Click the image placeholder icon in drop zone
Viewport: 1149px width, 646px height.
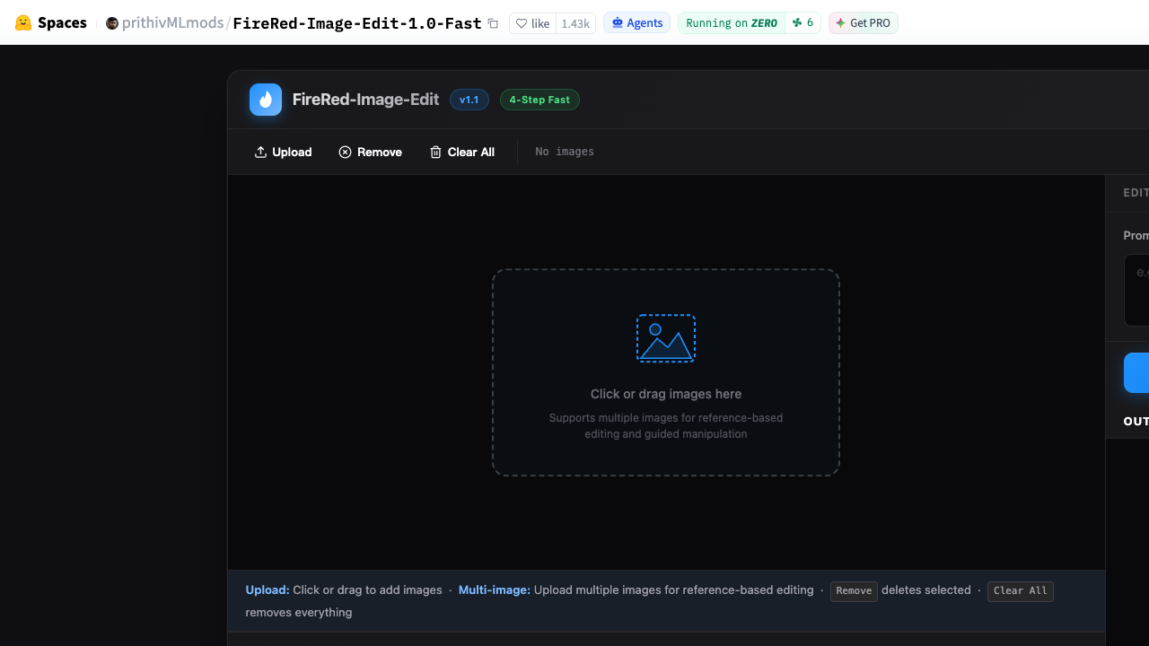(x=666, y=338)
